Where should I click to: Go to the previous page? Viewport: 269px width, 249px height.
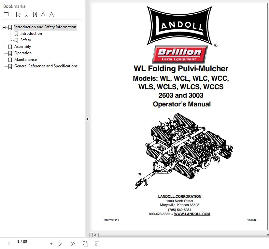[9, 244]
